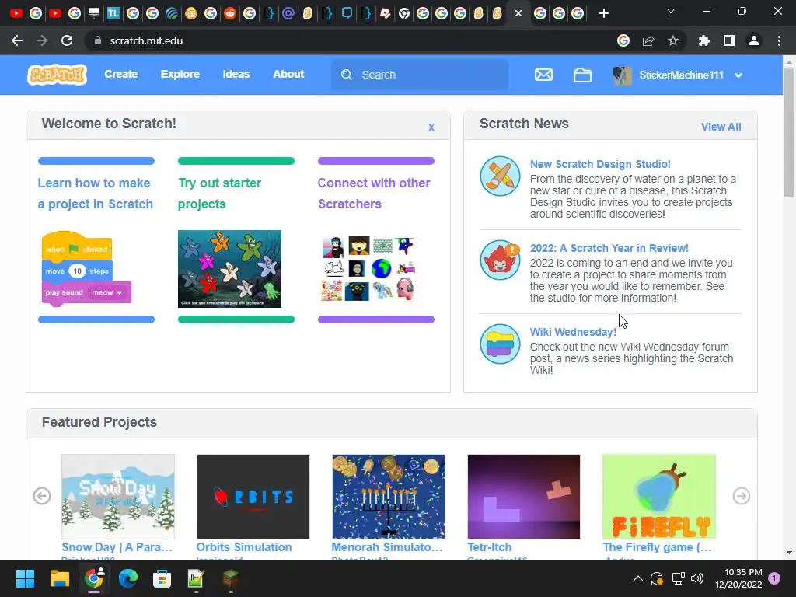Viewport: 796px width, 597px height.
Task: Open the About menu item
Action: point(288,74)
